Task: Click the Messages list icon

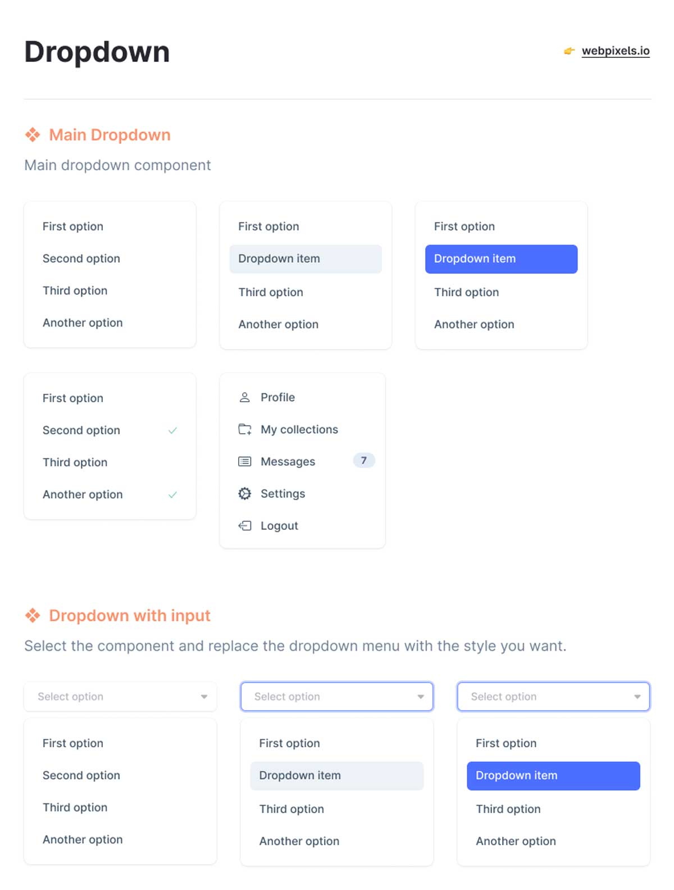Action: click(244, 461)
